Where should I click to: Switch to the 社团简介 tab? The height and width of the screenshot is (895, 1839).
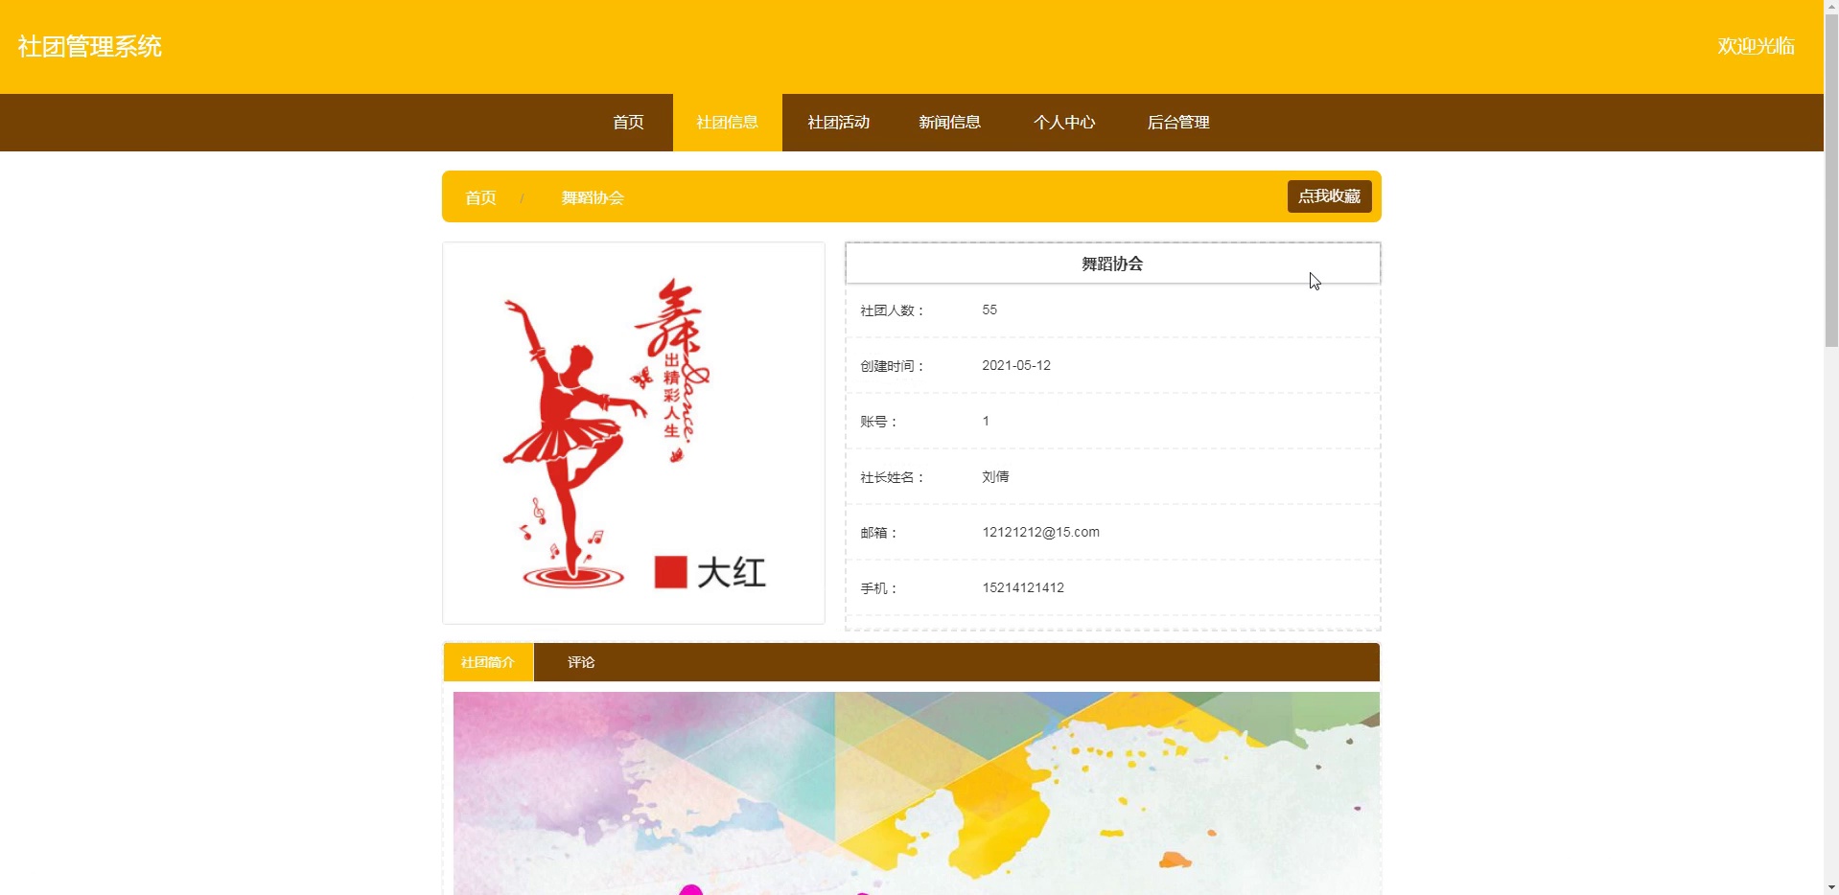click(488, 662)
